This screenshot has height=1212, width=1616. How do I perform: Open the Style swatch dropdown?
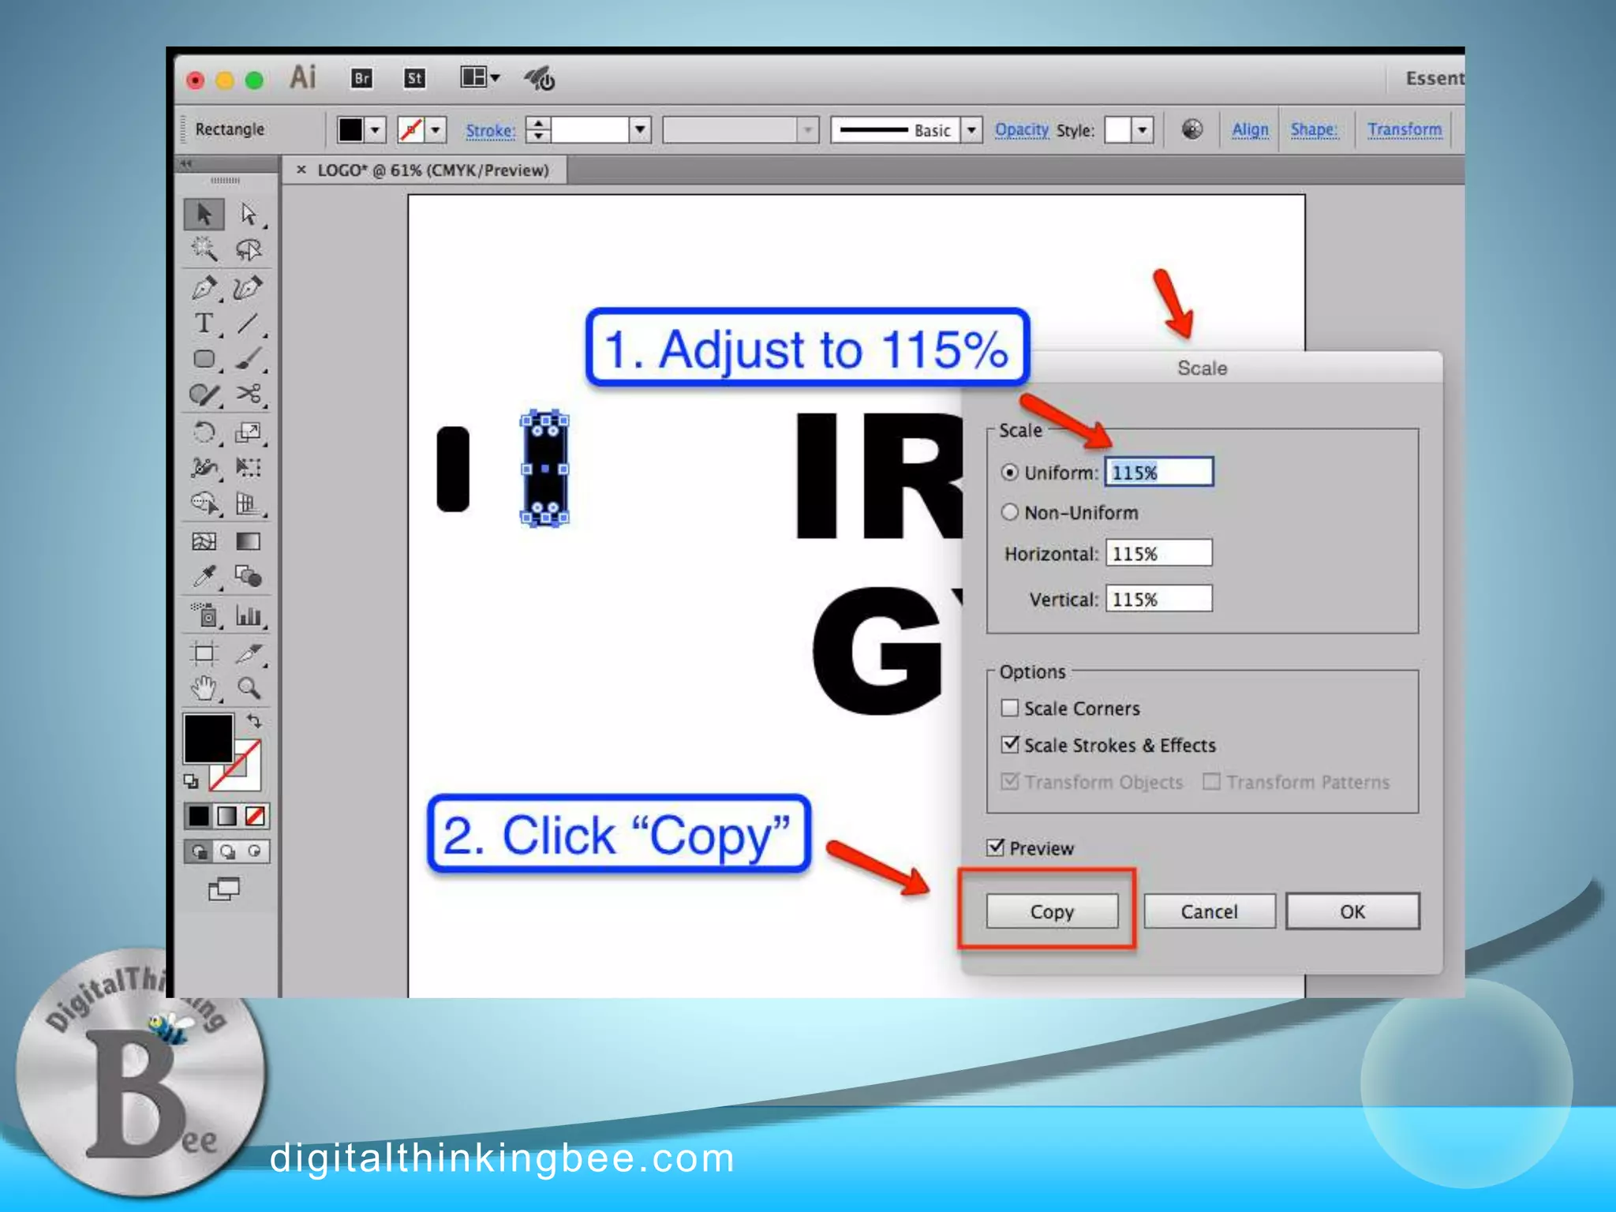pos(1142,129)
